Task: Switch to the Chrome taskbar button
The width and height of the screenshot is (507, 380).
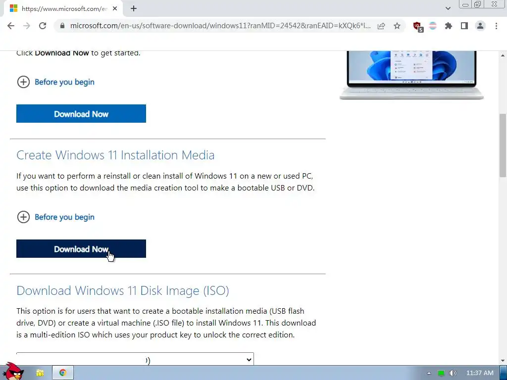Action: tap(63, 373)
